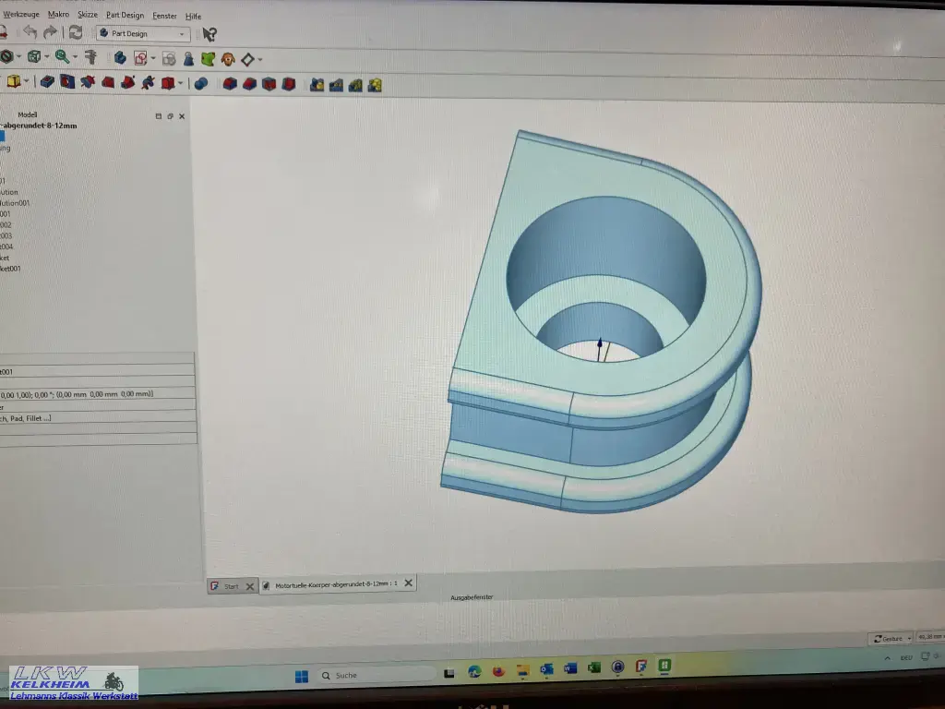Open the Fenster menu

[x=164, y=17]
